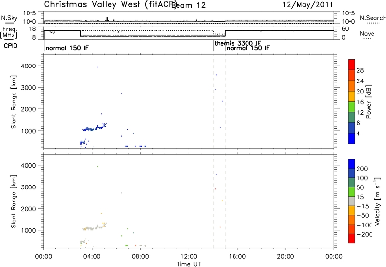Viewport: 386px width, 267px height.
Task: Select the red top segment of Power colorbar
Action: (352, 65)
